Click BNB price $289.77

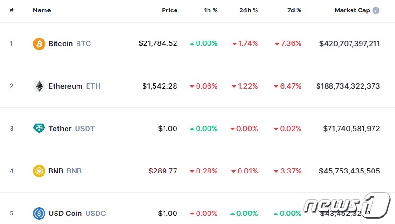(x=163, y=171)
